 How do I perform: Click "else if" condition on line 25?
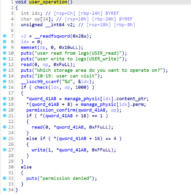74,139
